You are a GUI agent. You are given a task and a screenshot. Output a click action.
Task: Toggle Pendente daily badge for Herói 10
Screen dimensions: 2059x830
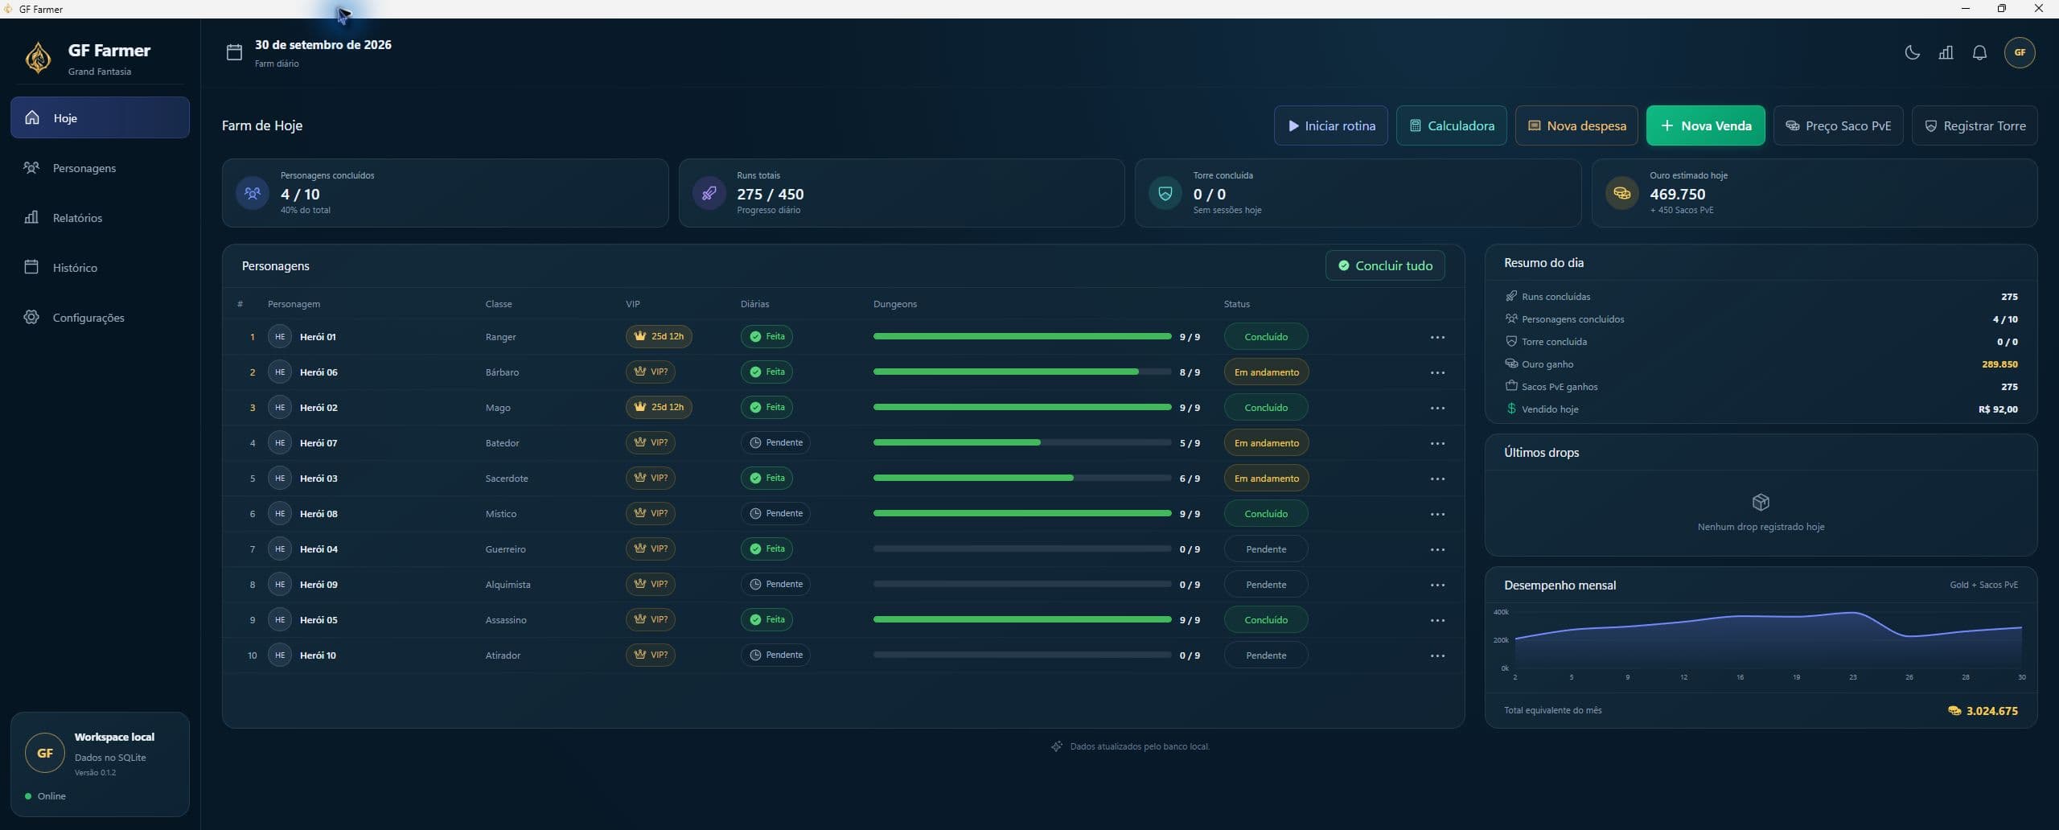(x=775, y=655)
